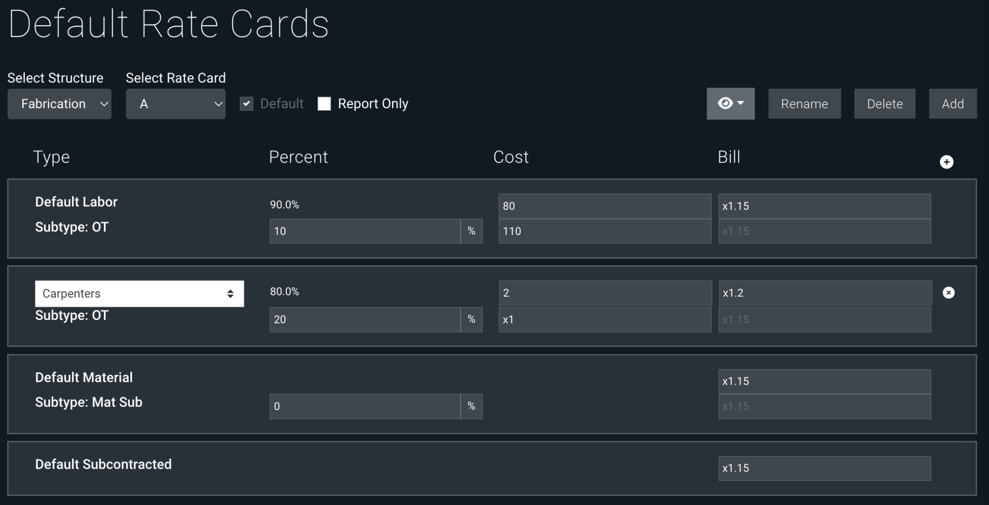Click the Add button

(x=952, y=103)
